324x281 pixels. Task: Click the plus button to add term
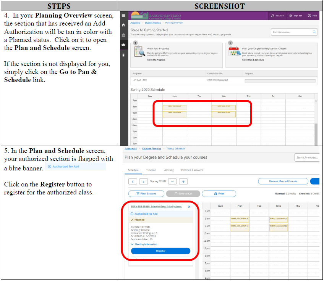pyautogui.click(x=183, y=181)
